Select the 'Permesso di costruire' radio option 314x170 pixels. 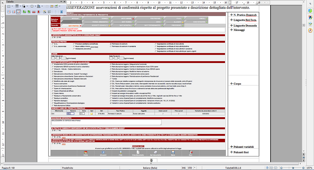(x=111, y=44)
